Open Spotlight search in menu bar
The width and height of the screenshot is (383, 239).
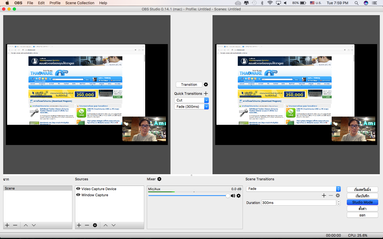click(x=356, y=3)
